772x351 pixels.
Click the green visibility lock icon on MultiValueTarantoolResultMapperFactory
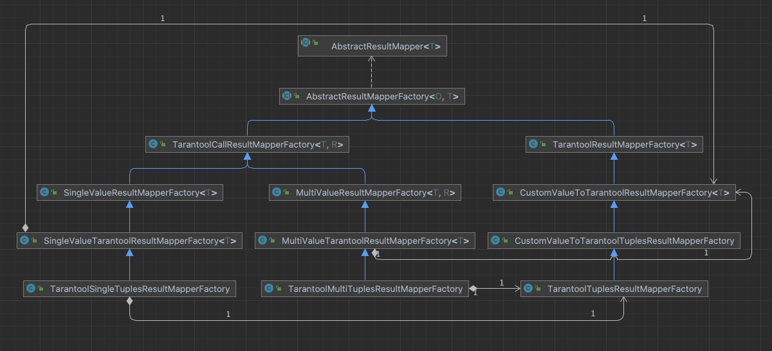(x=273, y=241)
